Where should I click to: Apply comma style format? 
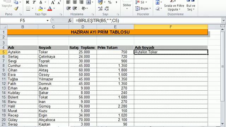click(116, 2)
